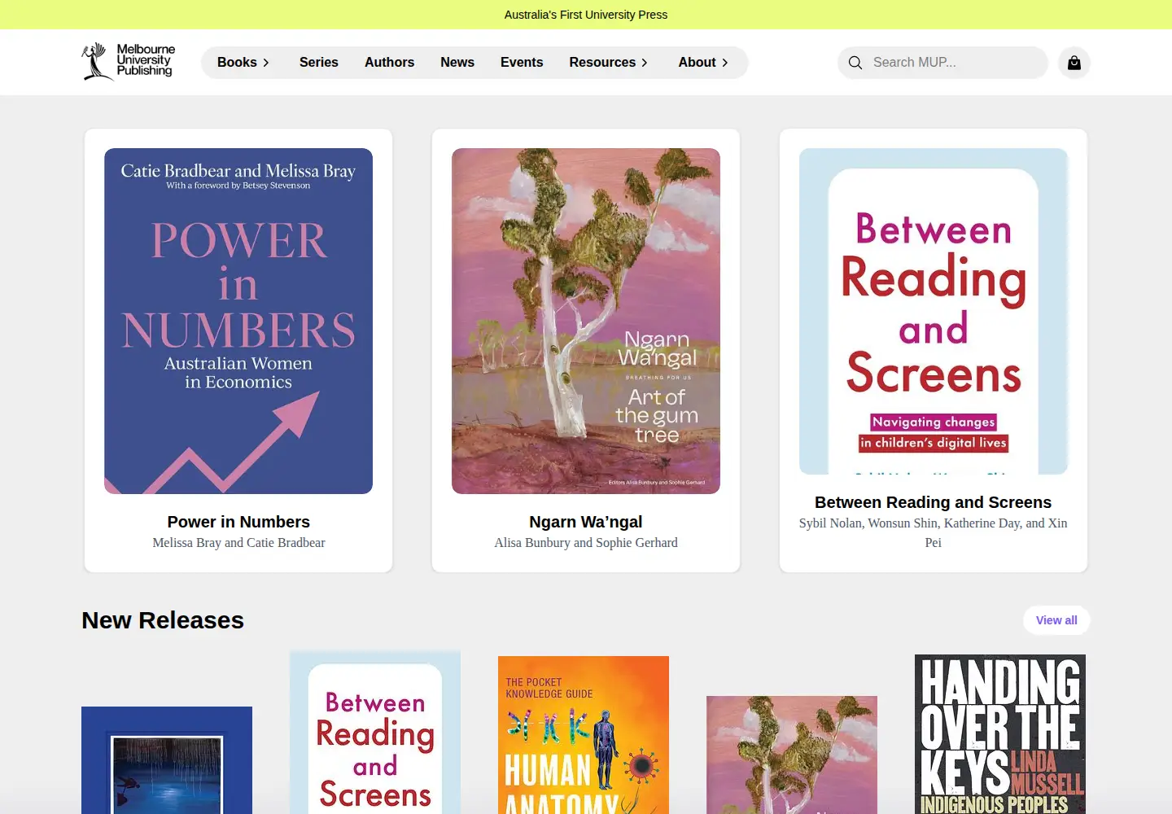Open the Power in Numbers title link
Image resolution: width=1172 pixels, height=814 pixels.
(238, 522)
